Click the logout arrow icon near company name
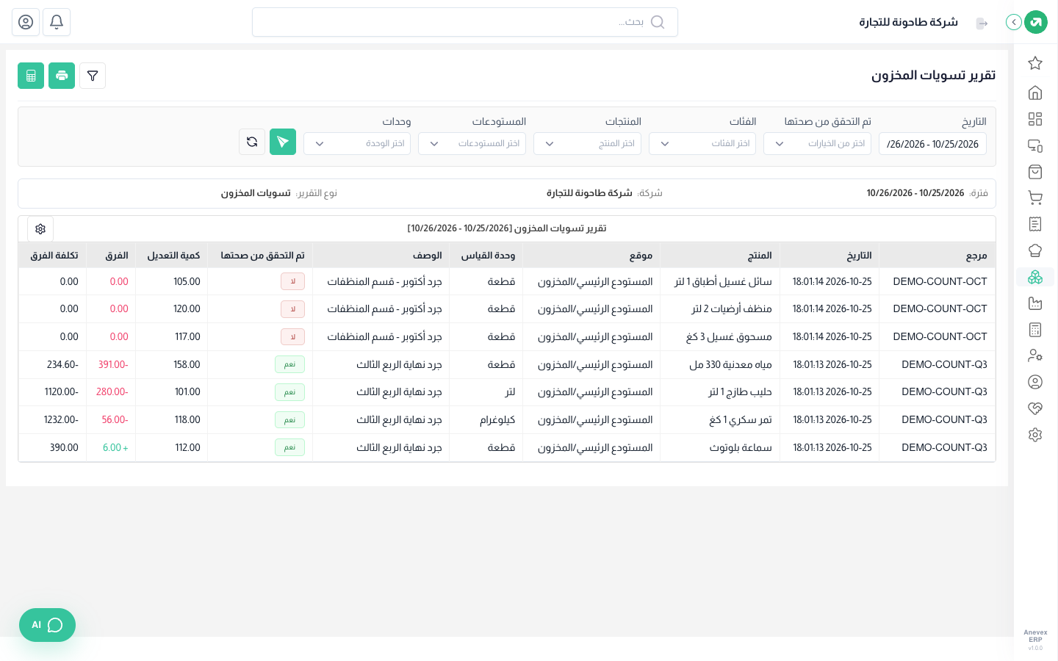 (x=982, y=23)
